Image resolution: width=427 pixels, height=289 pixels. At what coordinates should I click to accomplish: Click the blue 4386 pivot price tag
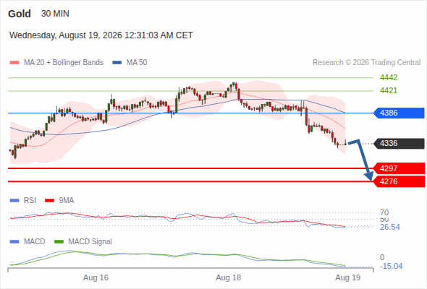click(x=399, y=113)
